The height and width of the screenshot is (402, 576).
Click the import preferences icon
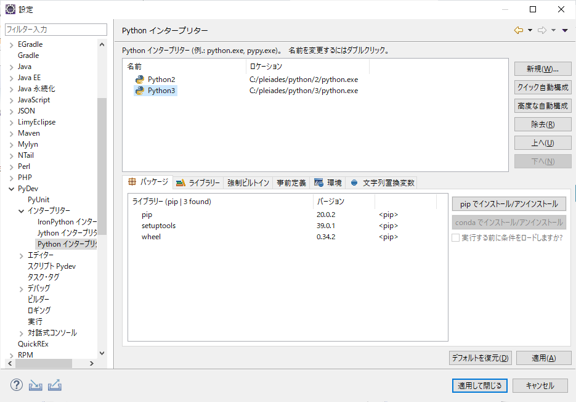[36, 385]
